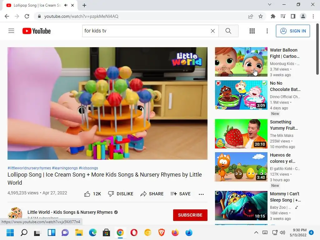Open Brave browser from taskbar
The width and height of the screenshot is (320, 240).
162,232
